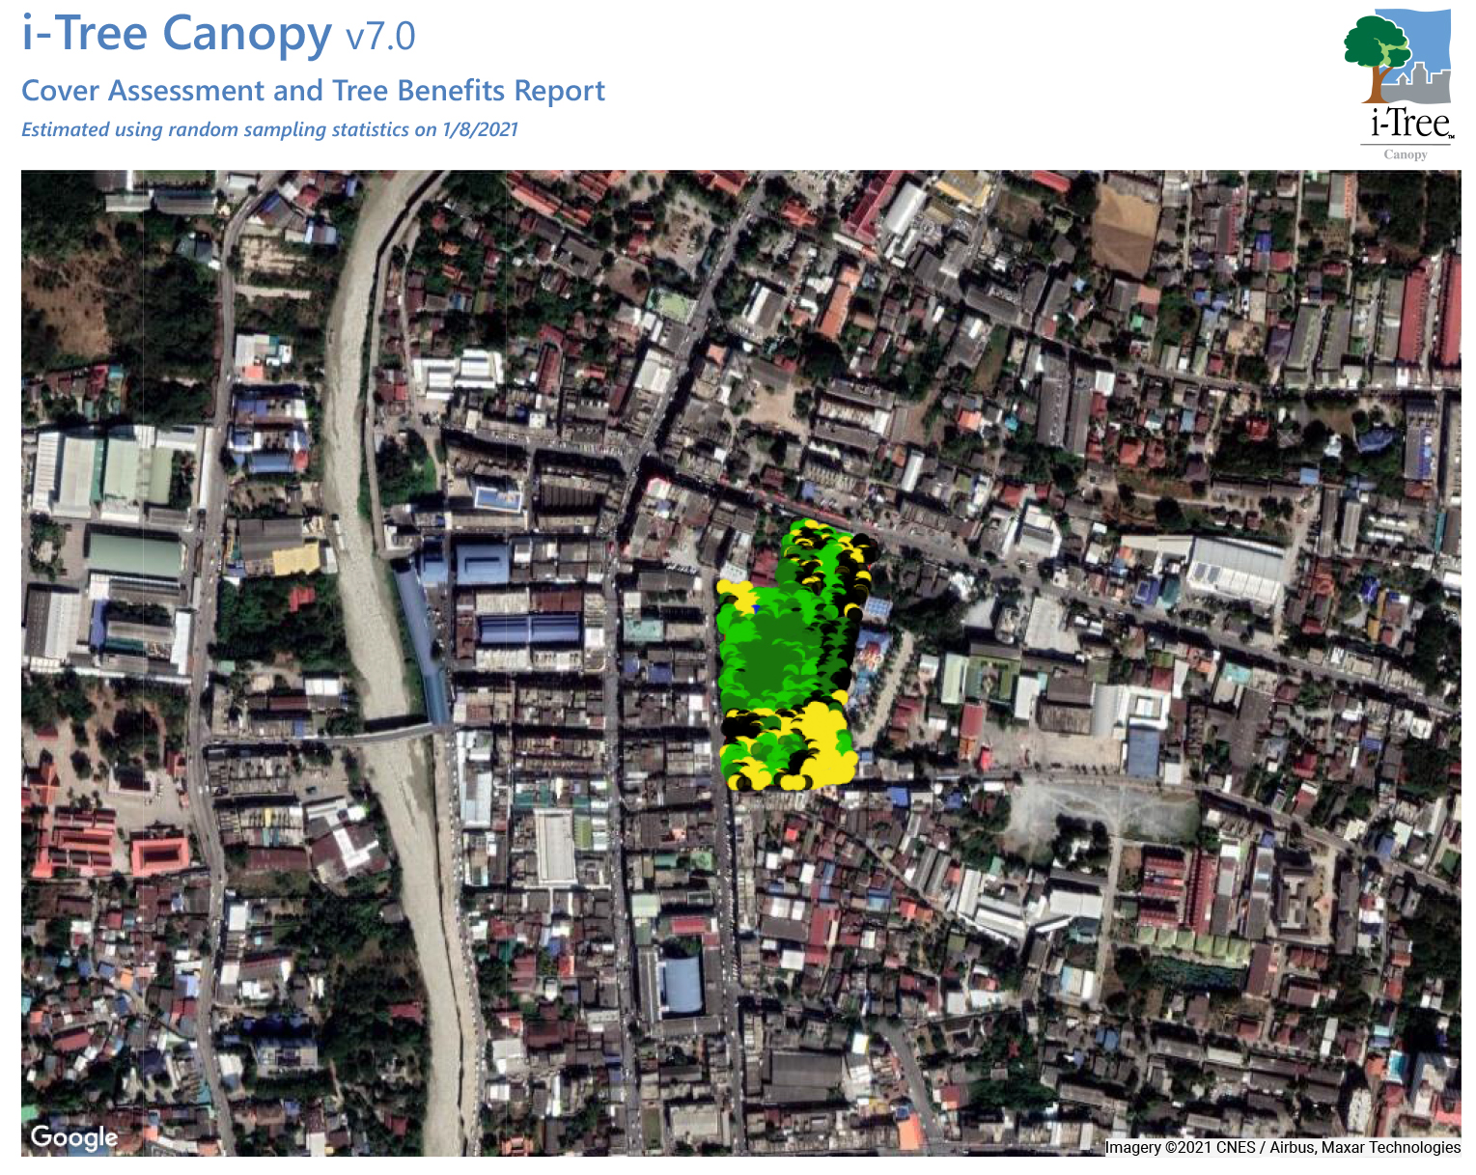This screenshot has width=1476, height=1175.
Task: Click the 'Cover Assessment and Tree Benefits Report' heading
Action: point(313,91)
